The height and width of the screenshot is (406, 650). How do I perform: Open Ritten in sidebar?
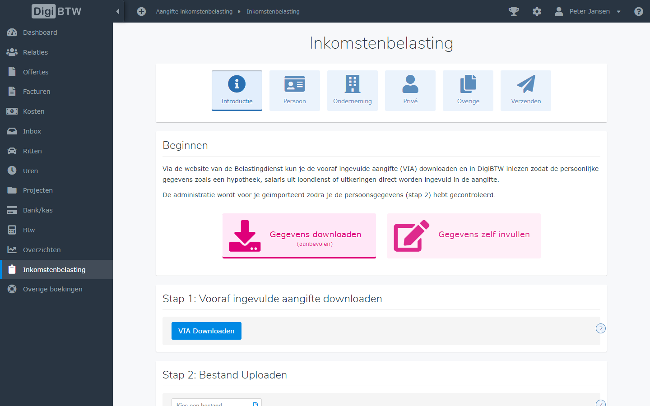click(x=32, y=151)
